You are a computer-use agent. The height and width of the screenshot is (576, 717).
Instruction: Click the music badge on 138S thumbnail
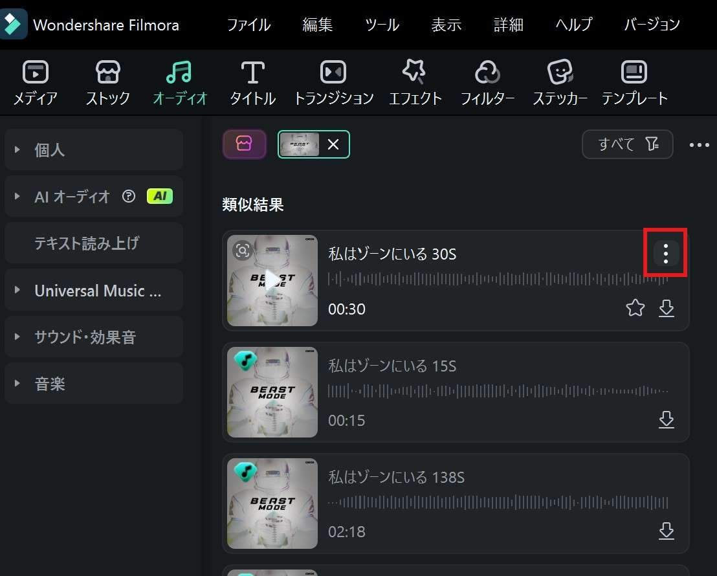point(245,472)
